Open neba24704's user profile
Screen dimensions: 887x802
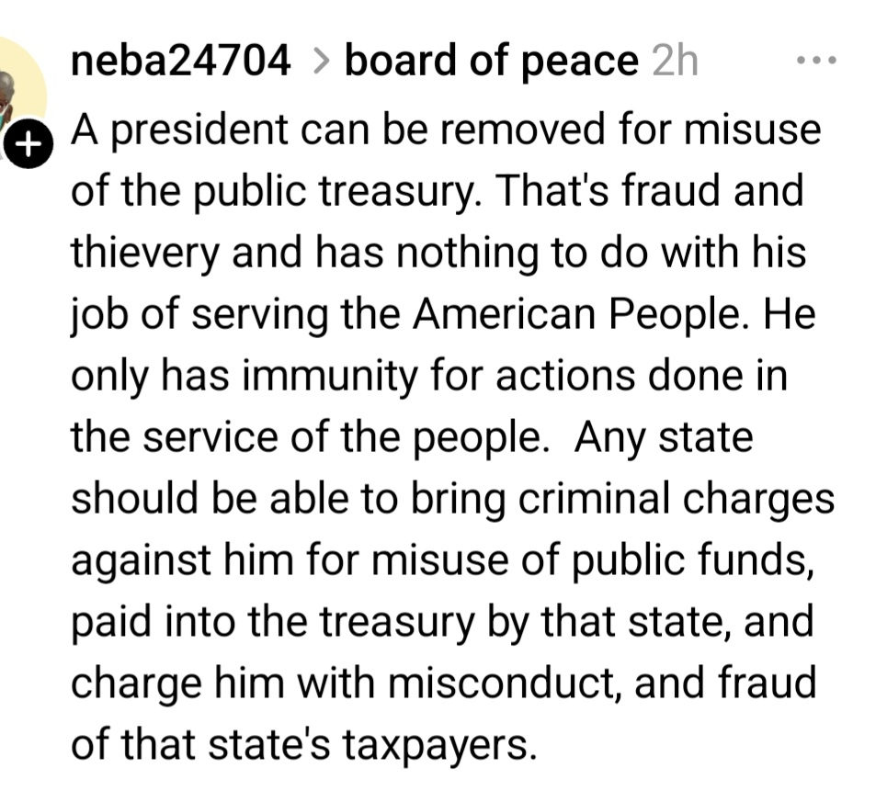tap(181, 62)
